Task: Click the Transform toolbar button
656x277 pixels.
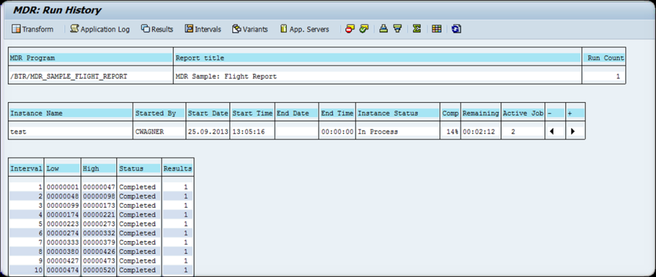Action: click(x=33, y=29)
